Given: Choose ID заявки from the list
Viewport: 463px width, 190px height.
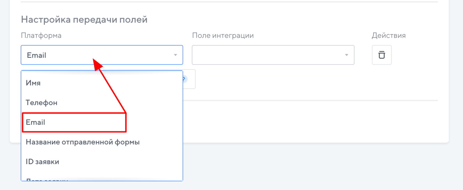Looking at the screenshot, I should 42,162.
